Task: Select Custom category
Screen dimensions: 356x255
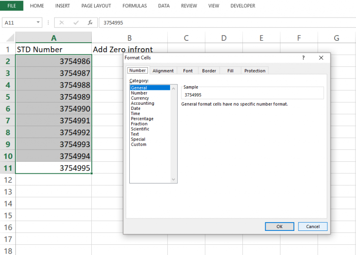Action: point(150,144)
